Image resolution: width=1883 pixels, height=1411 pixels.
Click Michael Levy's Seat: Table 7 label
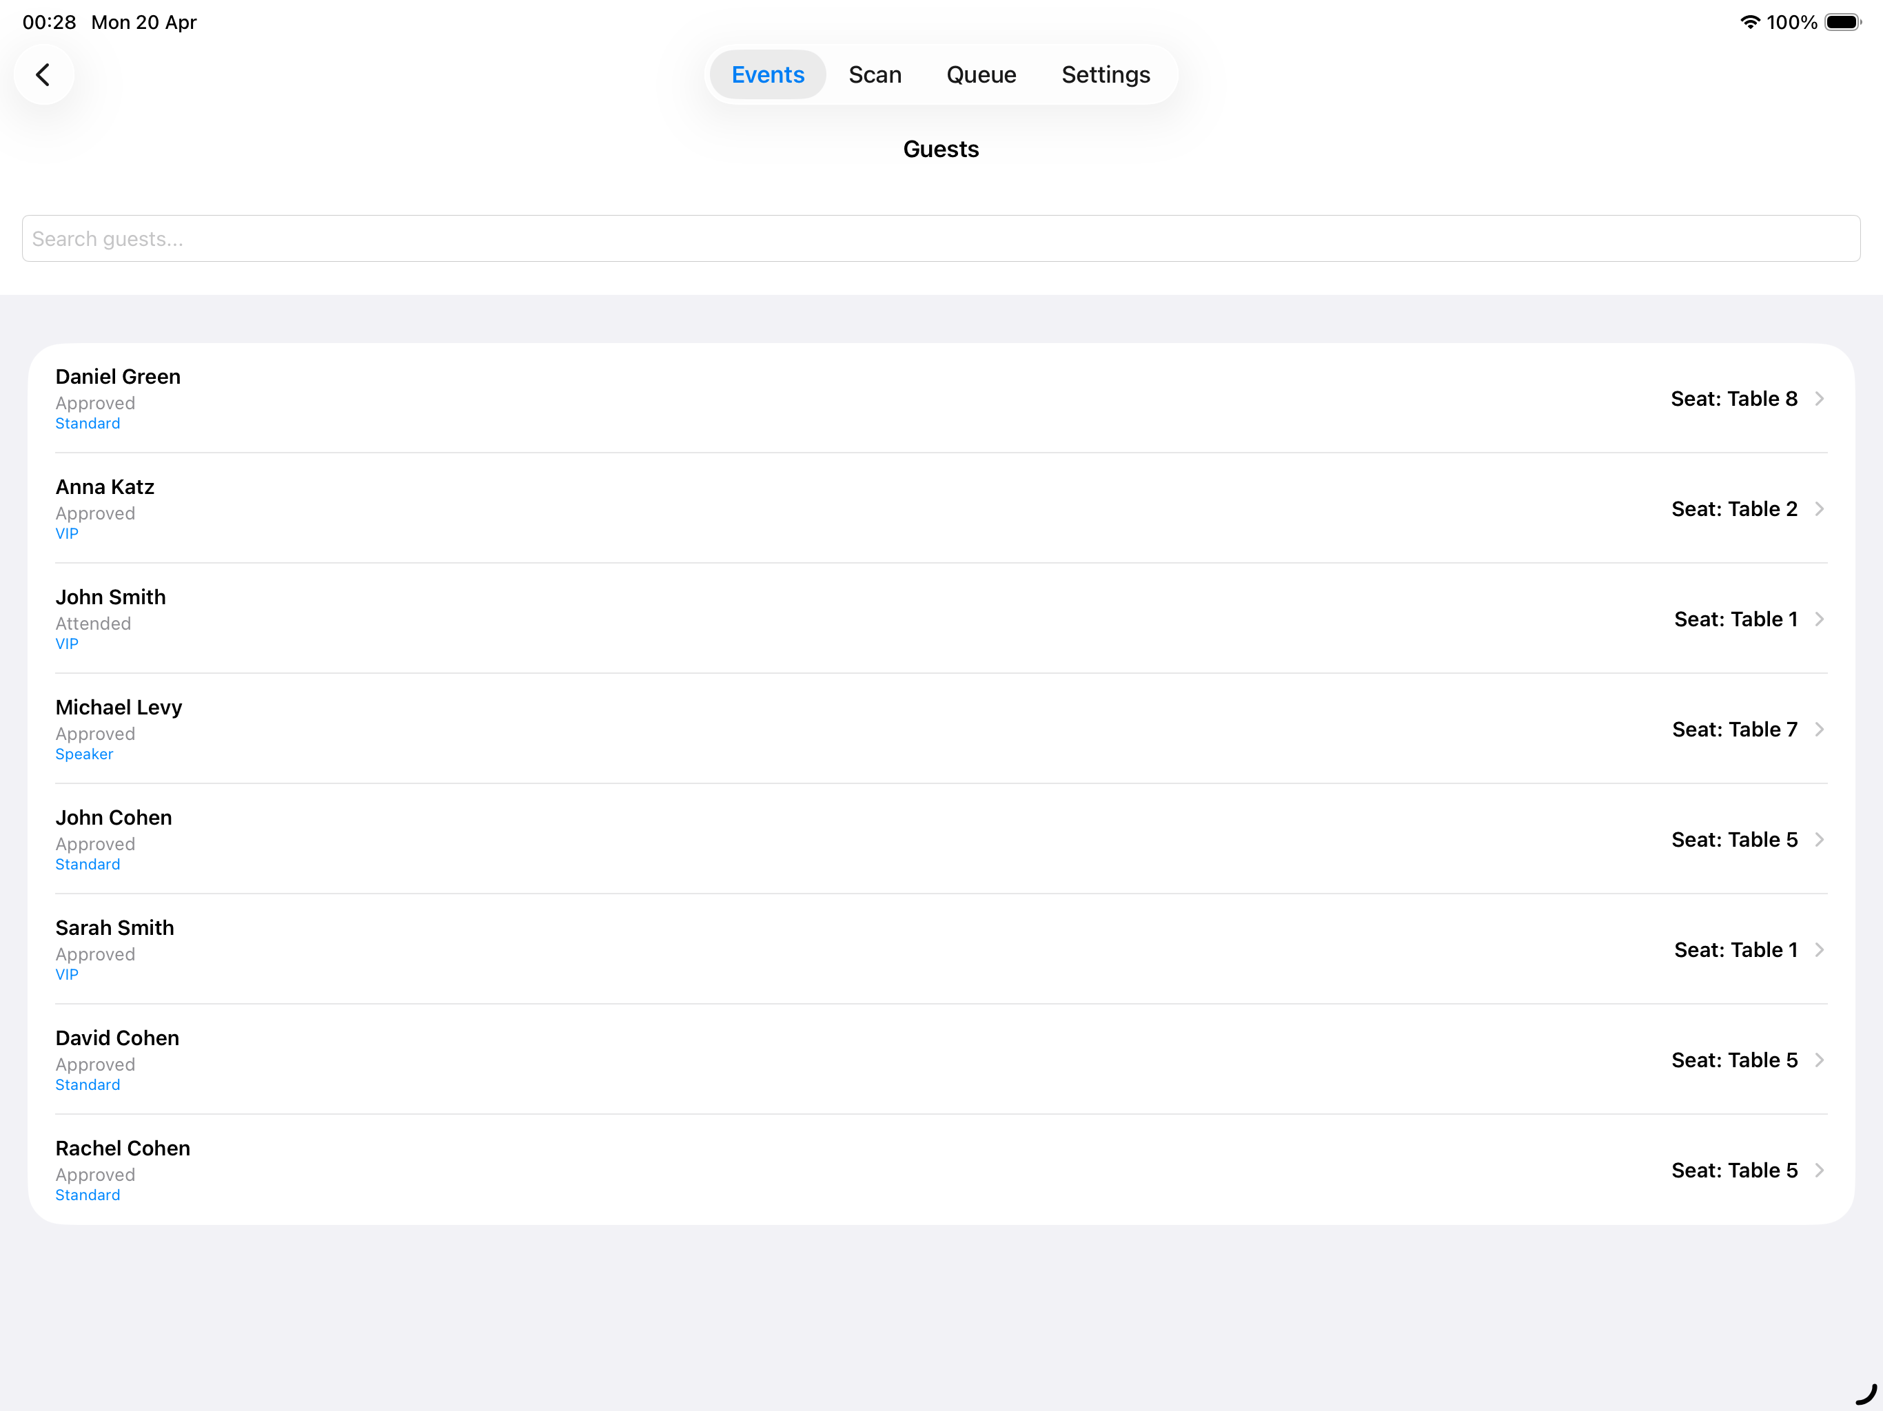click(x=1735, y=730)
